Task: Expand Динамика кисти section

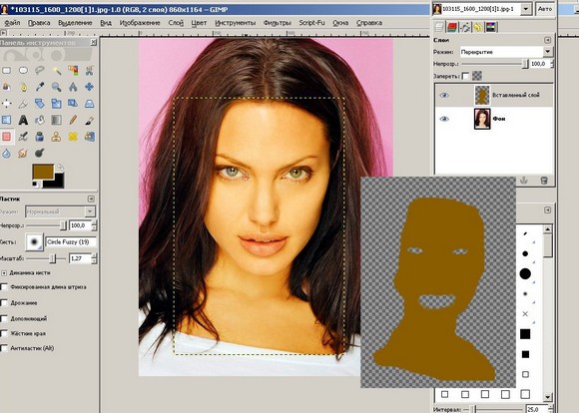Action: (x=4, y=273)
